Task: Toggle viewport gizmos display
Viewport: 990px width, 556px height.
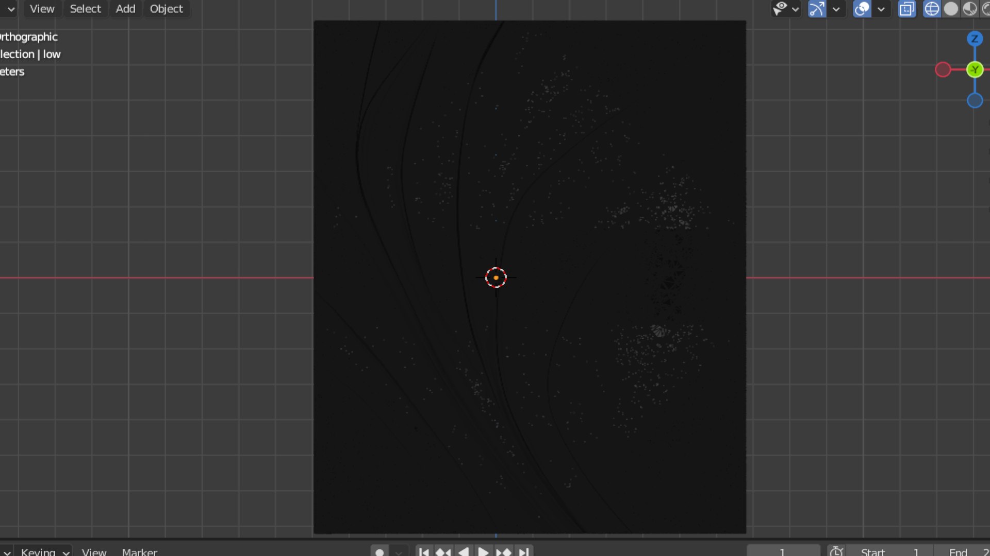Action: [x=817, y=9]
